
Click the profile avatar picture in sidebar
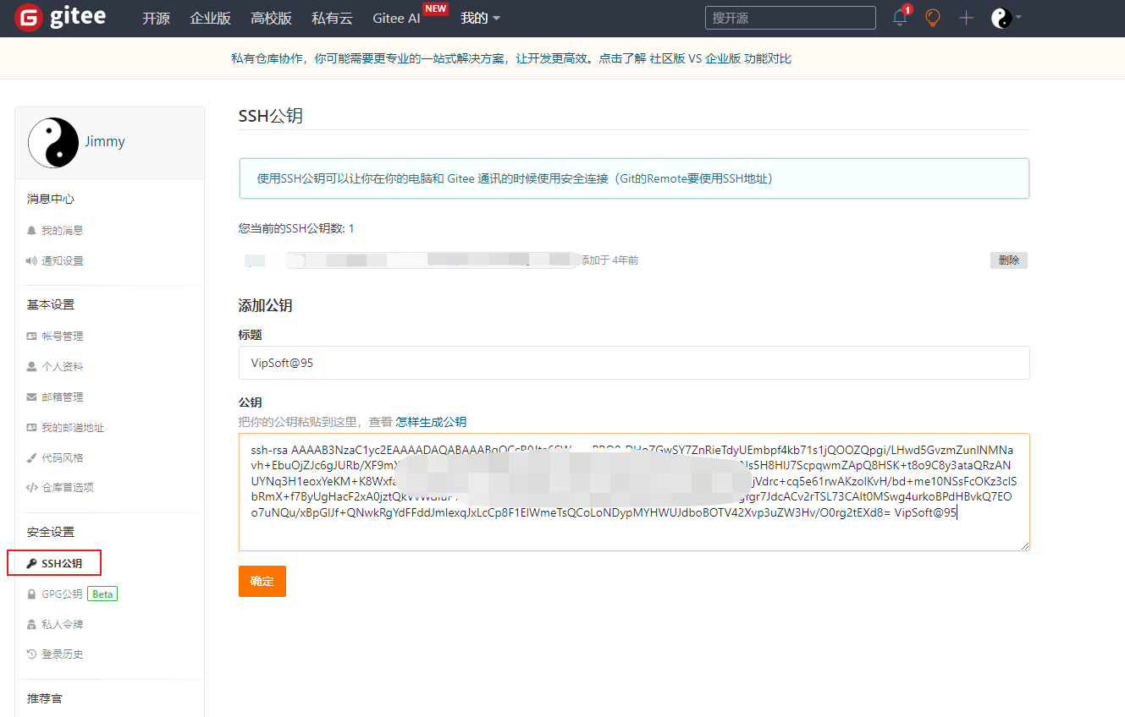tap(53, 141)
